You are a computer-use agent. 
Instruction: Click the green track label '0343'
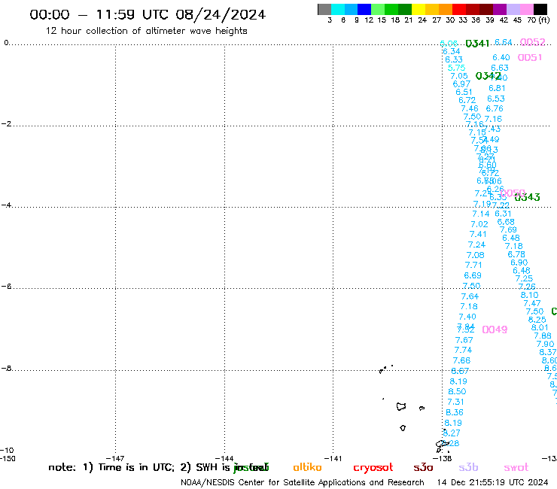tap(527, 197)
